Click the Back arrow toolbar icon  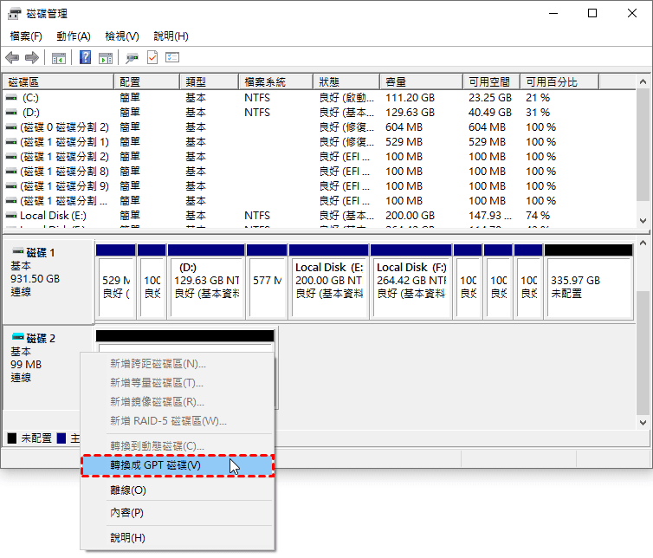(12, 58)
